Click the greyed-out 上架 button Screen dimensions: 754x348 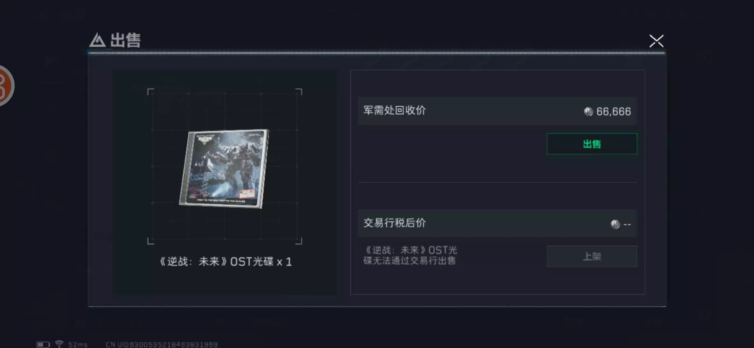click(x=592, y=256)
